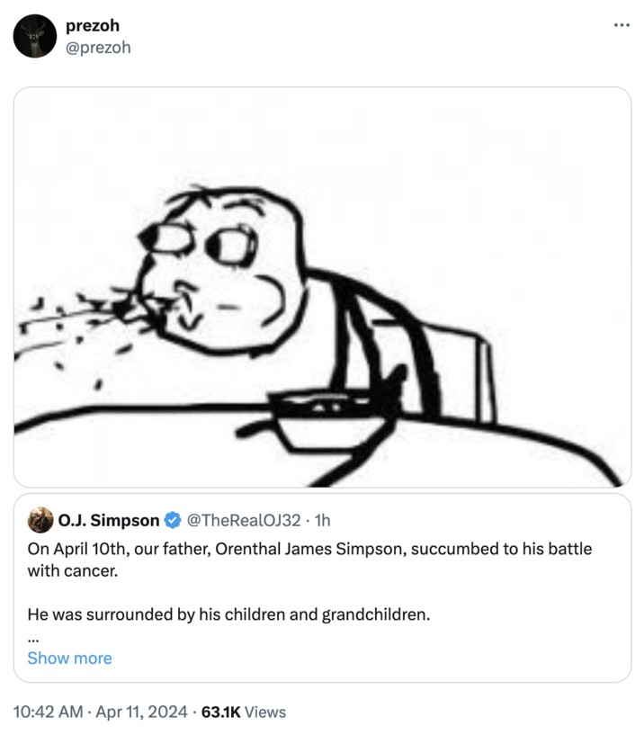This screenshot has width=644, height=735.
Task: Open the tweet's three-dot more options menu
Action: [x=622, y=24]
